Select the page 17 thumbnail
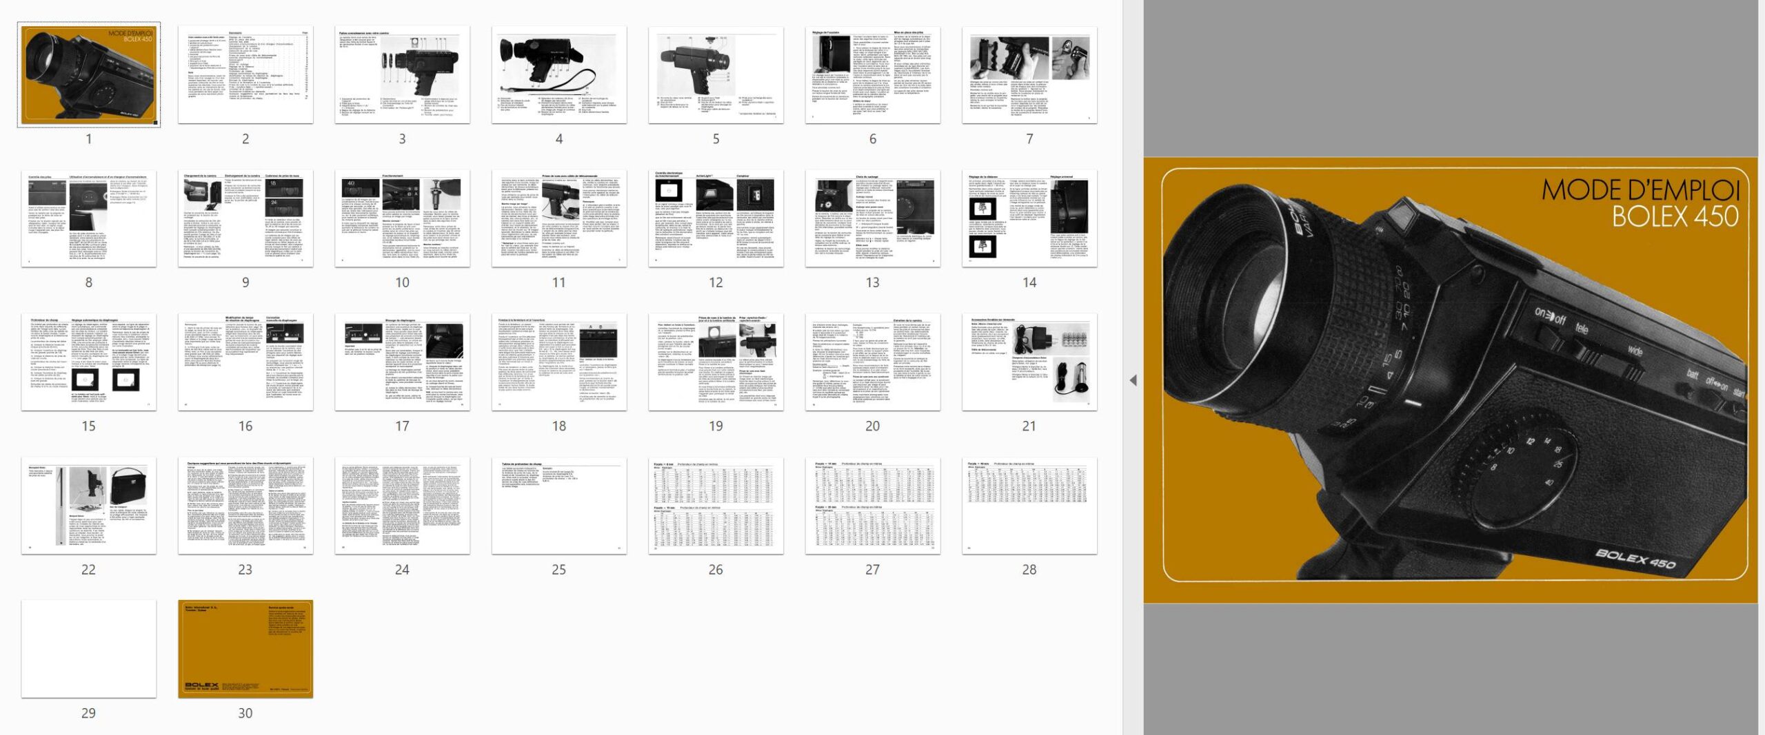 [402, 362]
